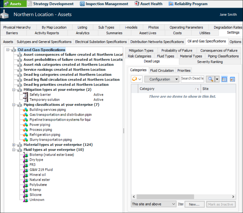Collapse Fluid types at your enterprise

click(x=14, y=150)
